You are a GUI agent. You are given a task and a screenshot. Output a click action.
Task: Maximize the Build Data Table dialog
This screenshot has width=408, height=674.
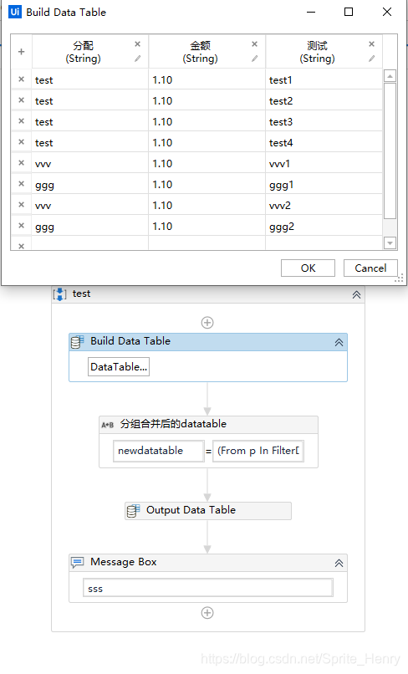[349, 12]
